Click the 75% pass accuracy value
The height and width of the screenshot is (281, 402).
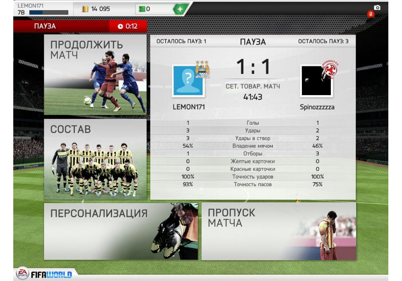318,185
